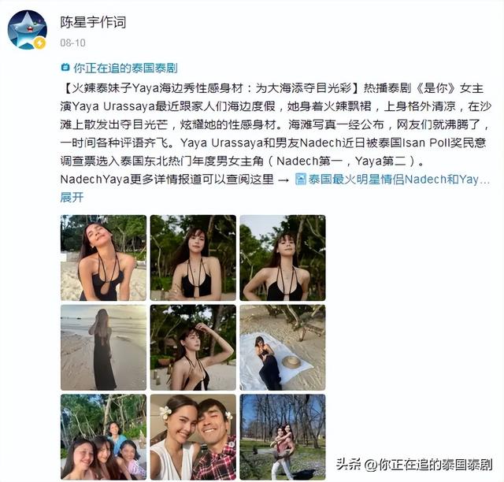Open photo of woman with raised arm
The image size is (504, 482).
[x=193, y=347]
